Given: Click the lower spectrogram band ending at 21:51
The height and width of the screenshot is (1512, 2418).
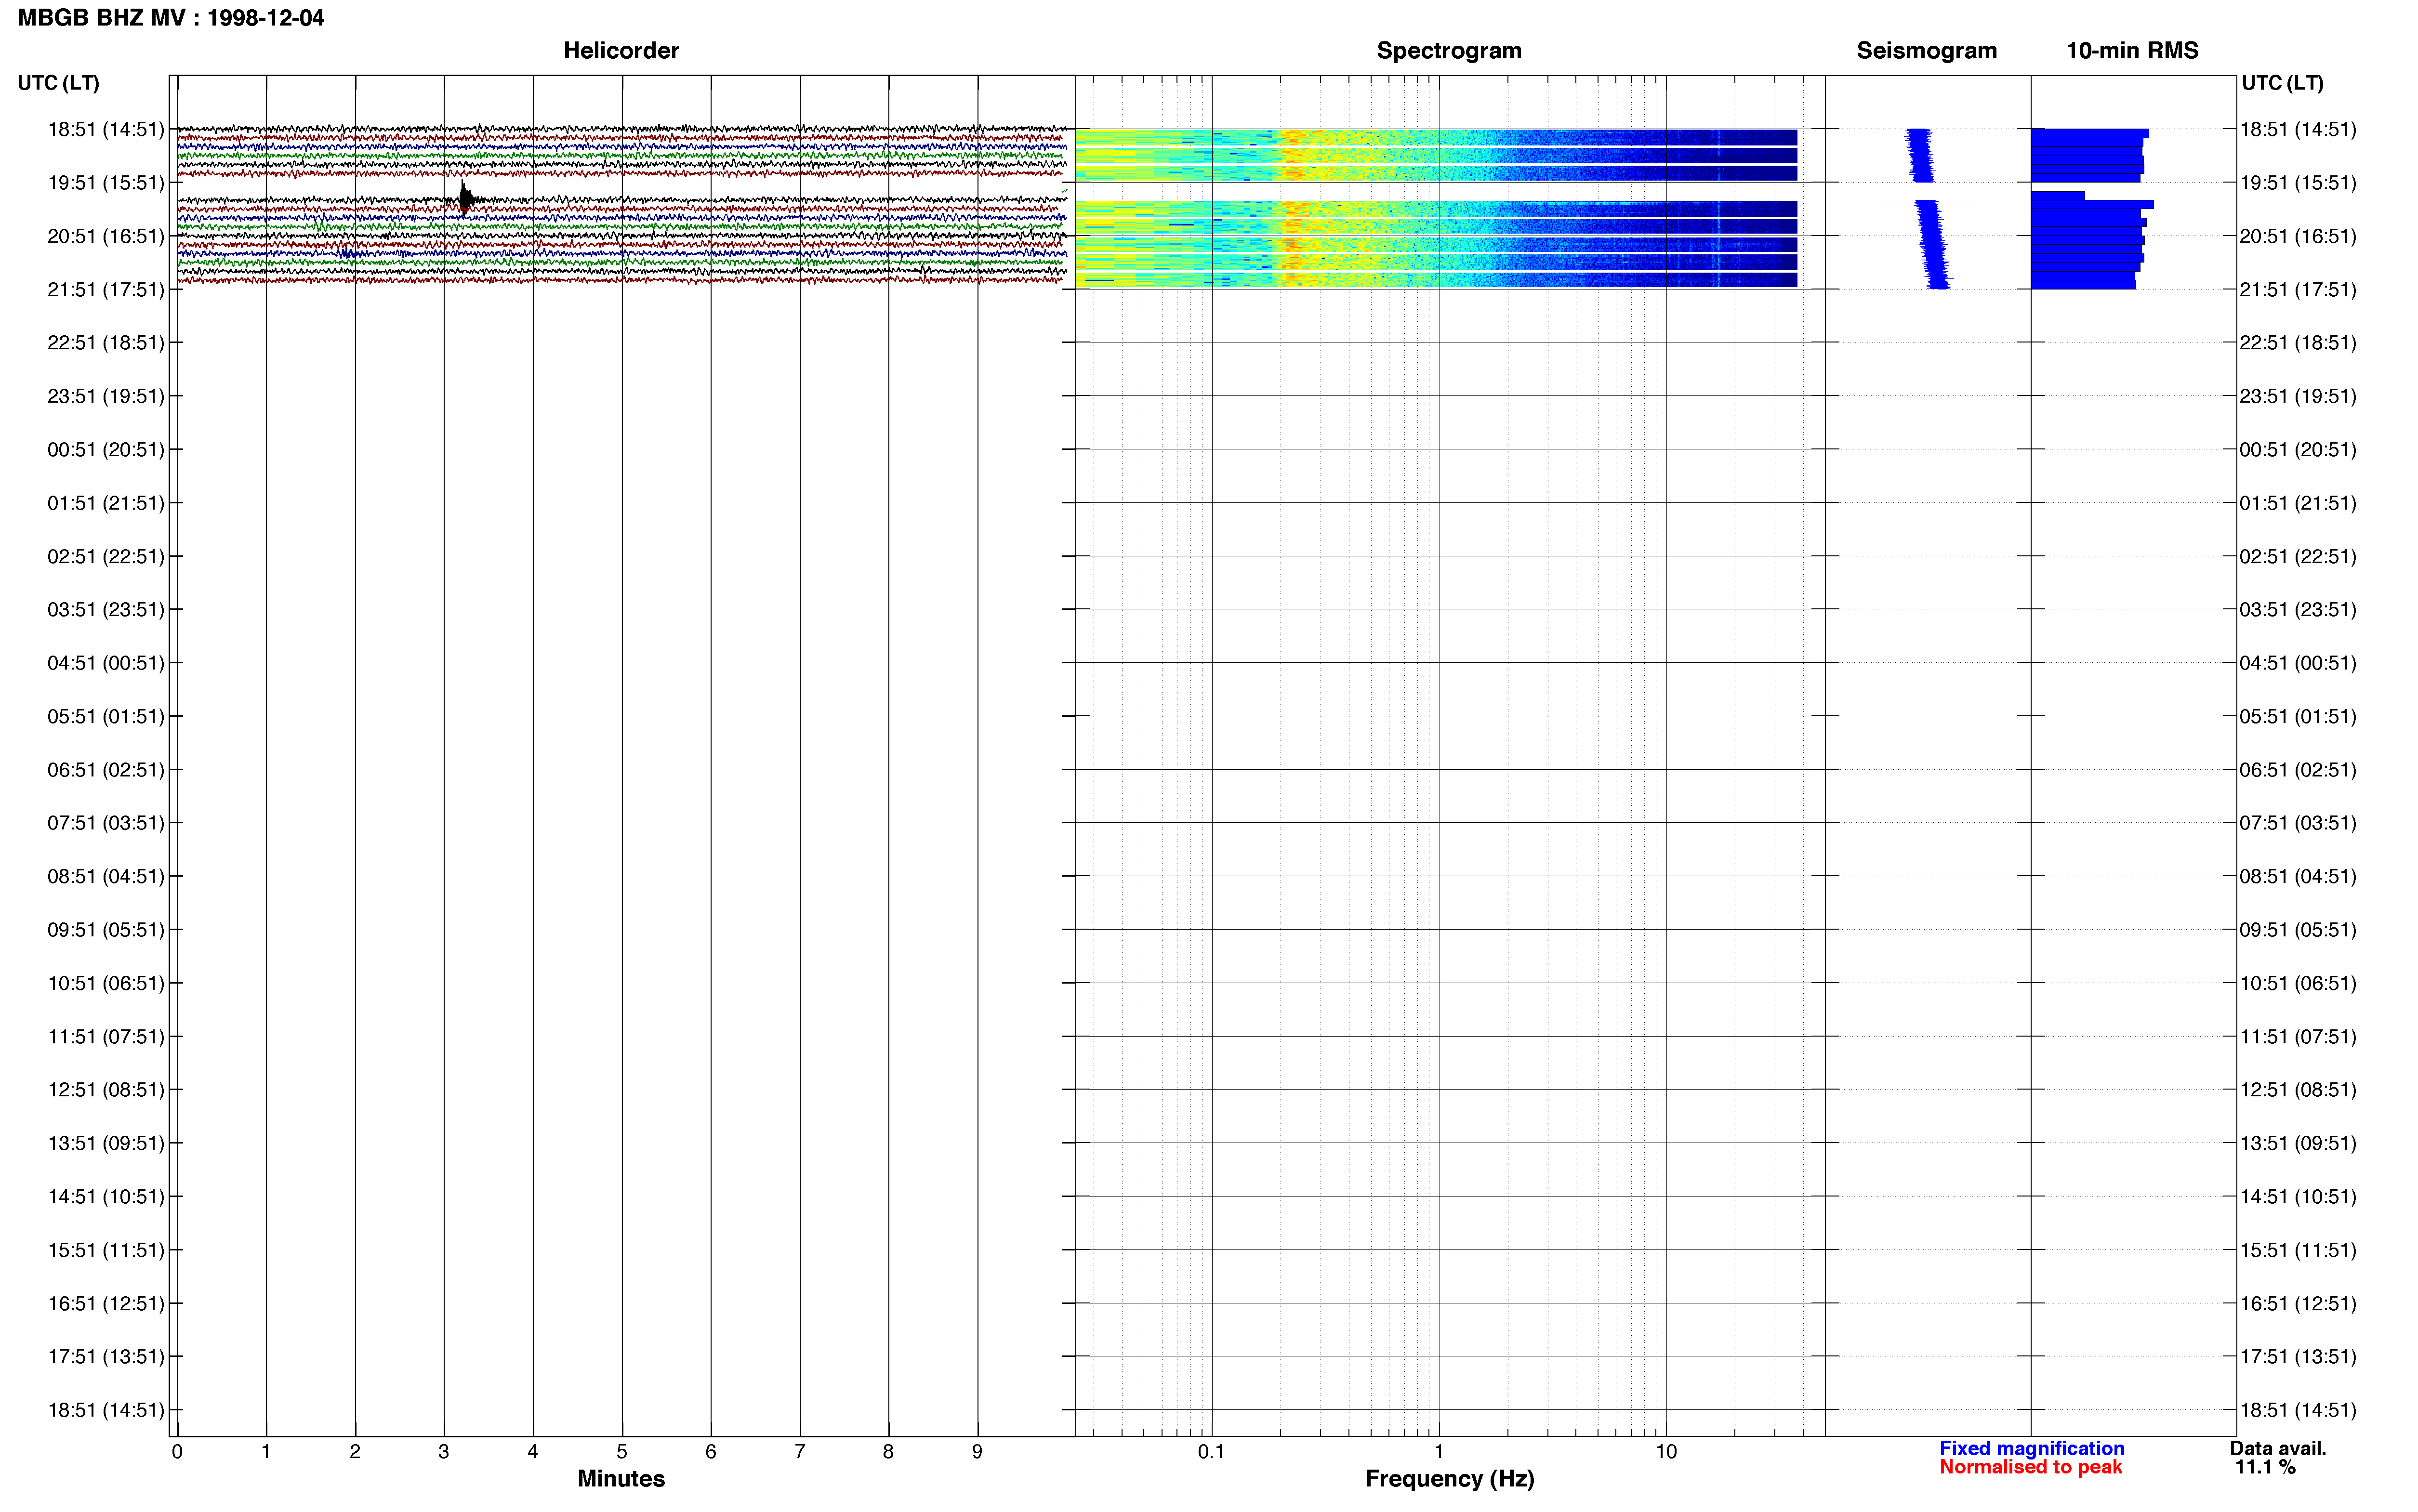Looking at the screenshot, I should 1436,245.
